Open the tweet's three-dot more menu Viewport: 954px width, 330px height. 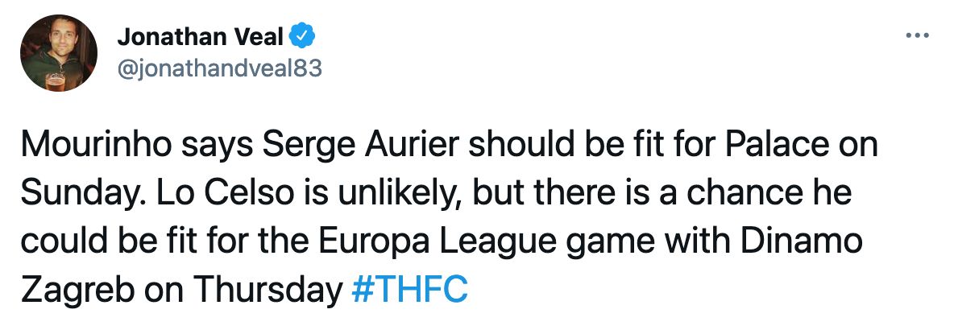point(918,35)
